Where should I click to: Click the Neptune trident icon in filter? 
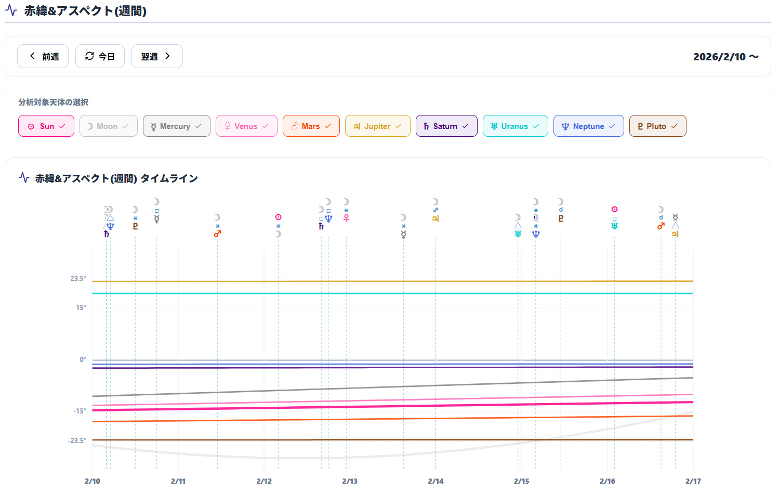[565, 126]
